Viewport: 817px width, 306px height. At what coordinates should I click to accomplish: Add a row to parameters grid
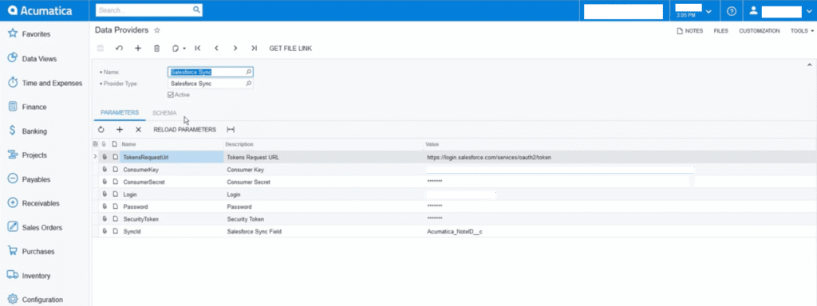[120, 130]
